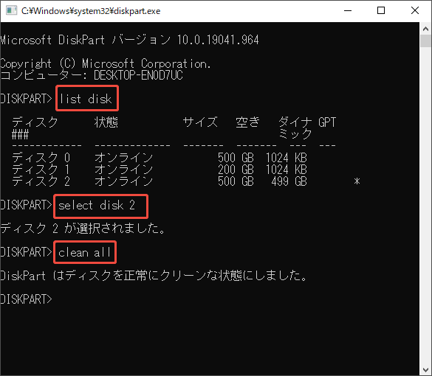
Task: Click the scrollbar up arrow
Action: (x=425, y=29)
